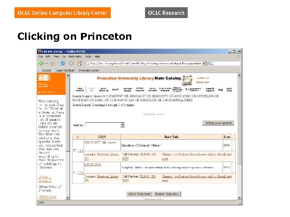Open the File menu
The width and height of the screenshot is (290, 217).
(x=41, y=57)
